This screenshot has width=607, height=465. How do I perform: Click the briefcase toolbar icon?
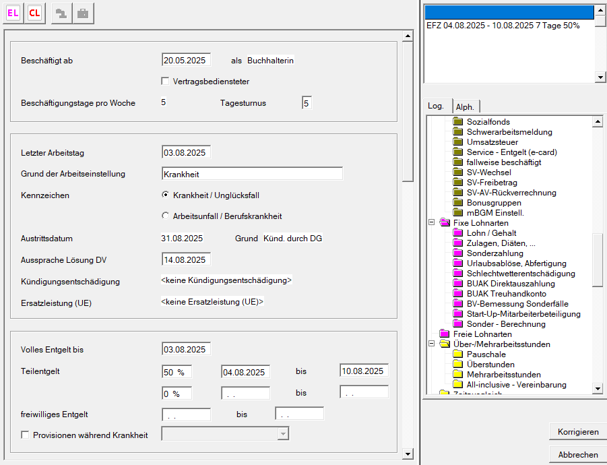(83, 13)
